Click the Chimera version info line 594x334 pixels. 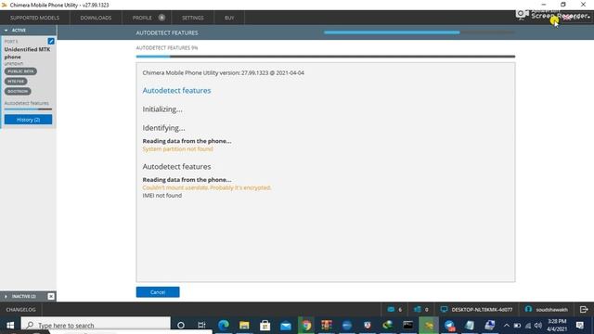[x=223, y=72]
